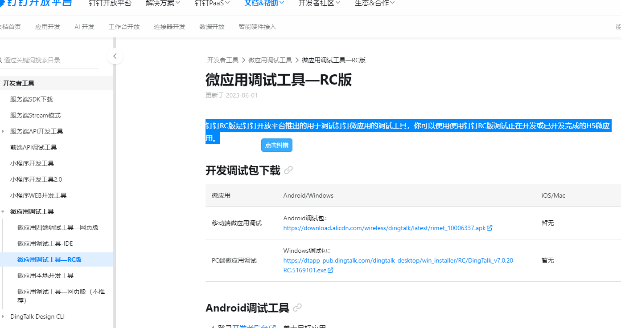Click the Android调试包 label in the table

[x=305, y=218]
